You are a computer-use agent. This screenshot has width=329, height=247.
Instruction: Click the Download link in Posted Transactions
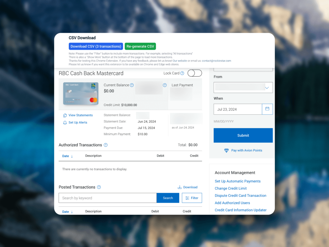(190, 187)
